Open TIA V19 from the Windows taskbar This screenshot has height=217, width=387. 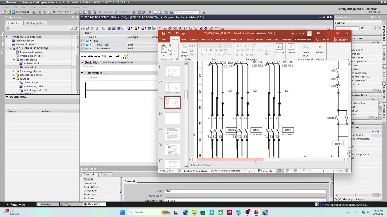265,212
